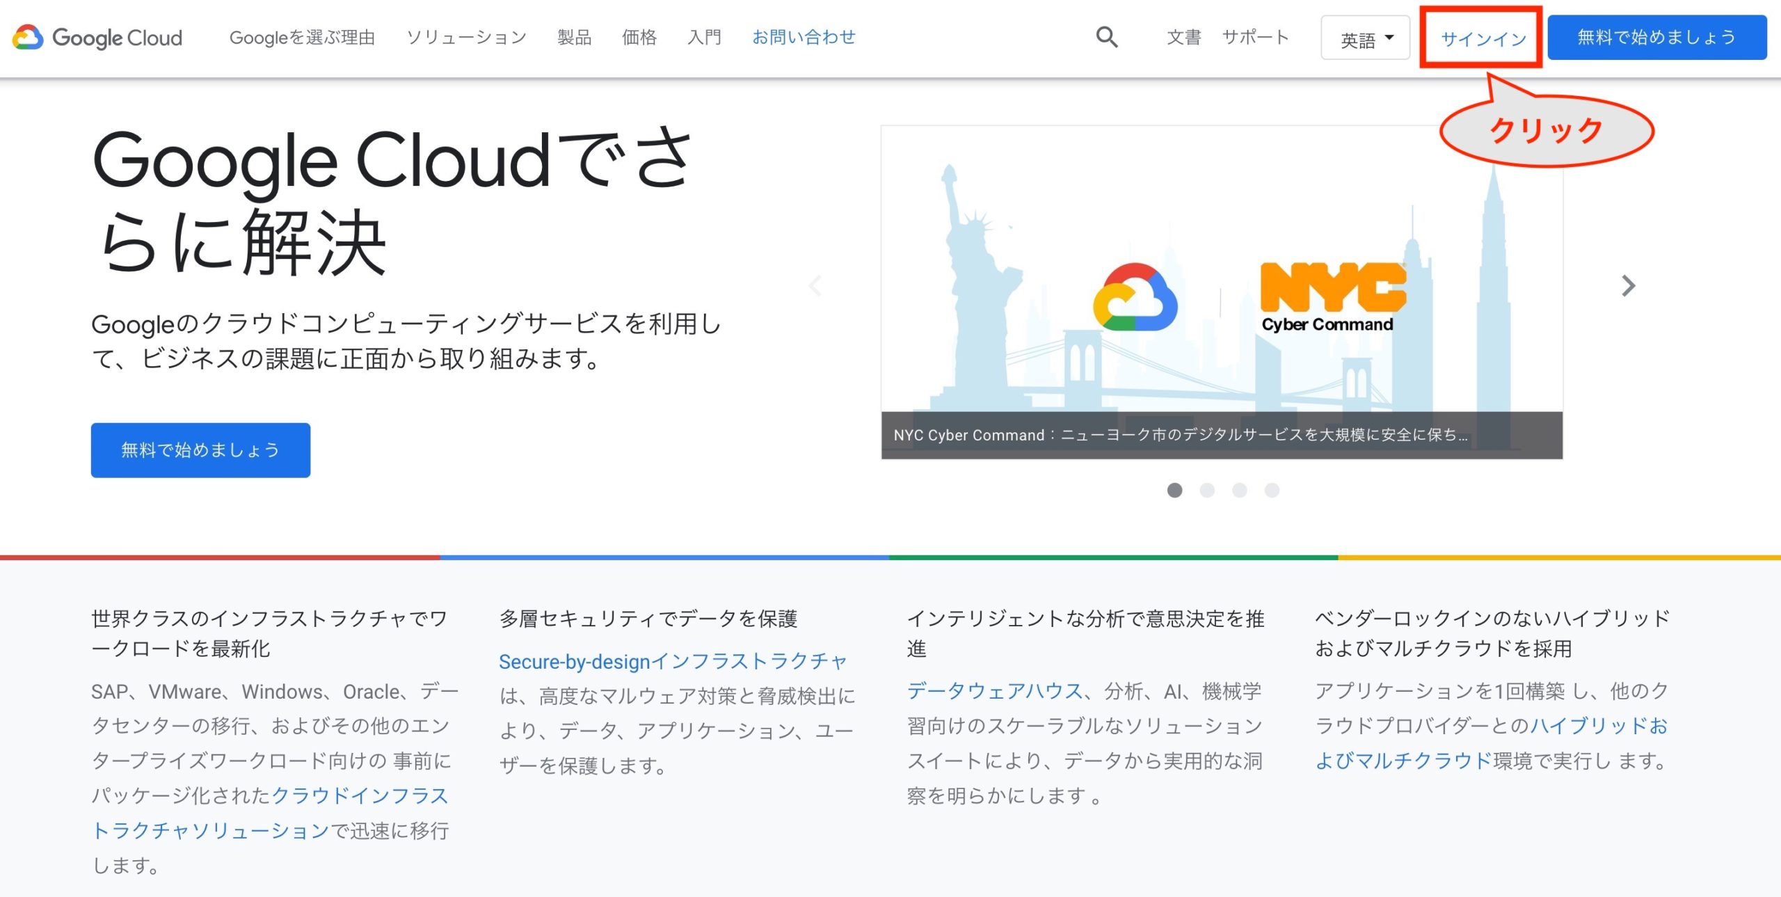This screenshot has width=1781, height=897.
Task: Click the NYC Cyber Command caption text
Action: 1181,436
